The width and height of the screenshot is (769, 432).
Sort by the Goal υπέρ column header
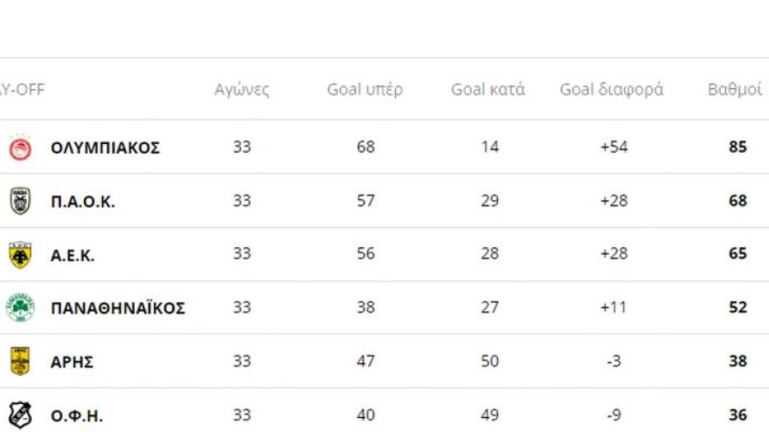pos(365,90)
